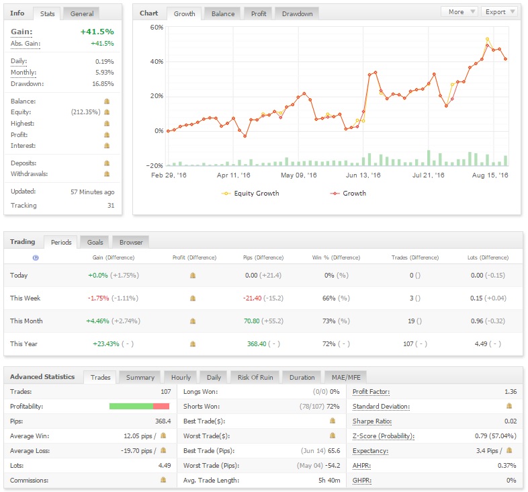528x492 pixels.
Task: Click the profit lock icon in This Month row
Action: tap(193, 321)
